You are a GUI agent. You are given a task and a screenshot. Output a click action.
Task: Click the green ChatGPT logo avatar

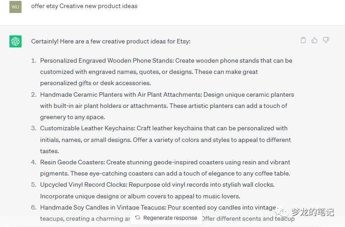[15, 41]
